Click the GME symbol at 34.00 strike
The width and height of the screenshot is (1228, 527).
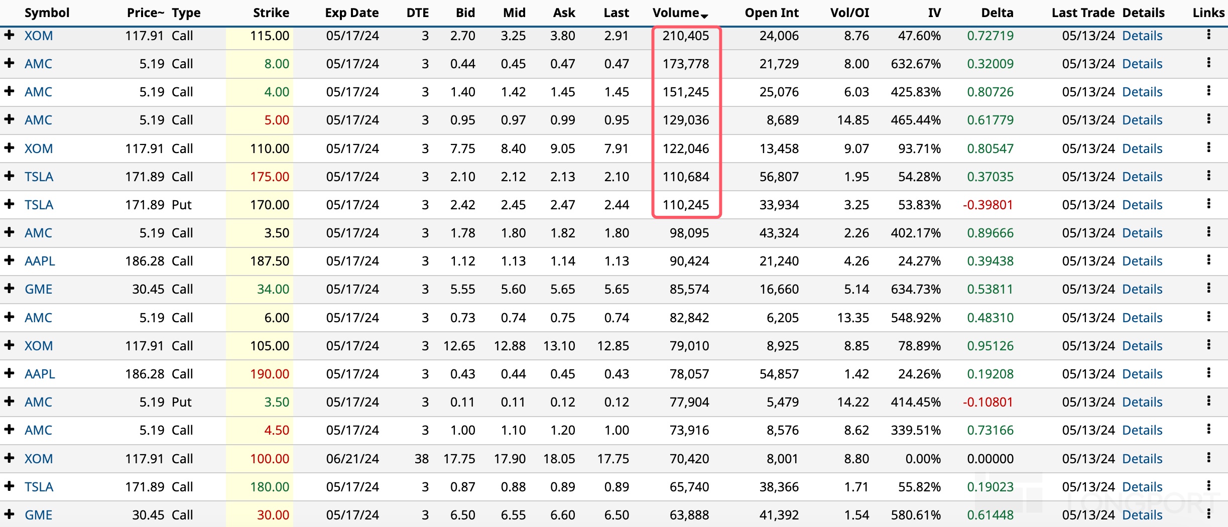[x=39, y=289]
